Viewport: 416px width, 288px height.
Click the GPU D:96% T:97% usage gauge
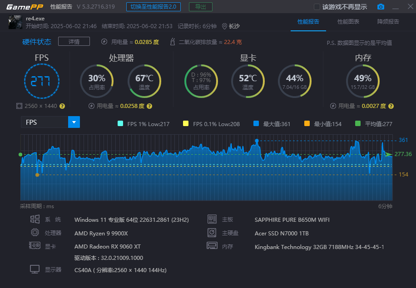[201, 81]
